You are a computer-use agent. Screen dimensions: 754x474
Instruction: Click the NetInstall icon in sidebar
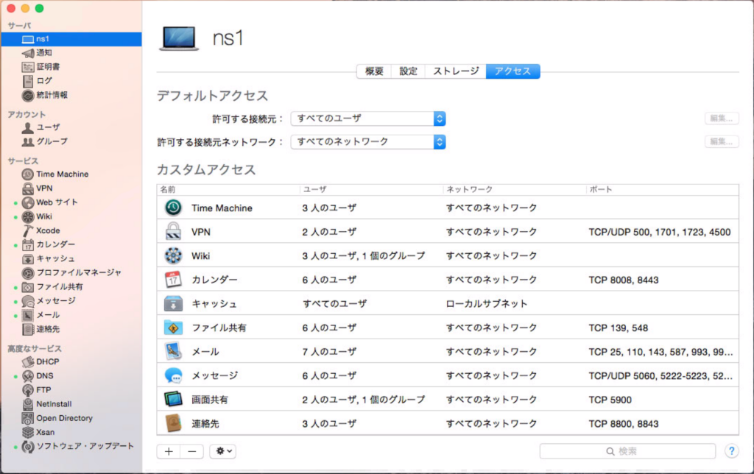tap(28, 404)
